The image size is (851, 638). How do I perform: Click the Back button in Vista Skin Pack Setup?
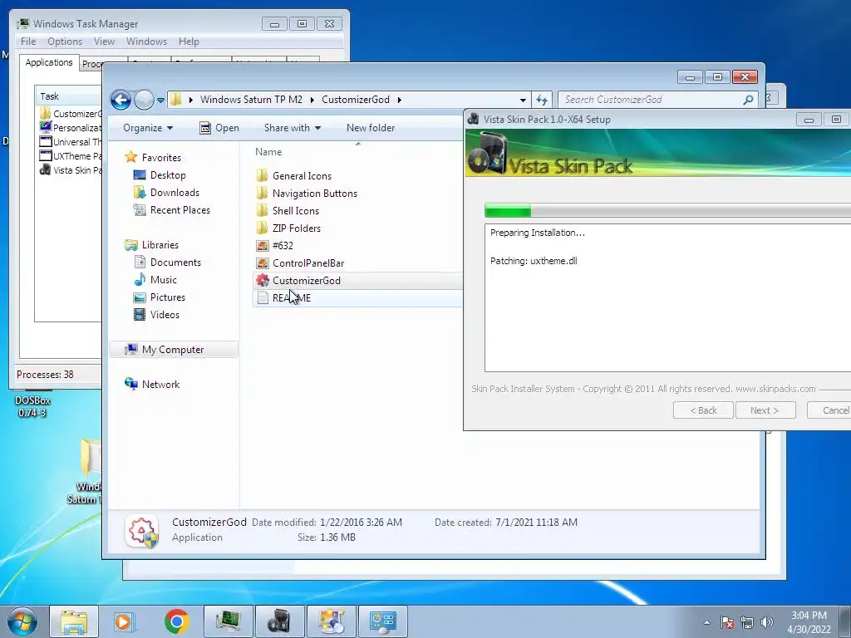pos(703,410)
